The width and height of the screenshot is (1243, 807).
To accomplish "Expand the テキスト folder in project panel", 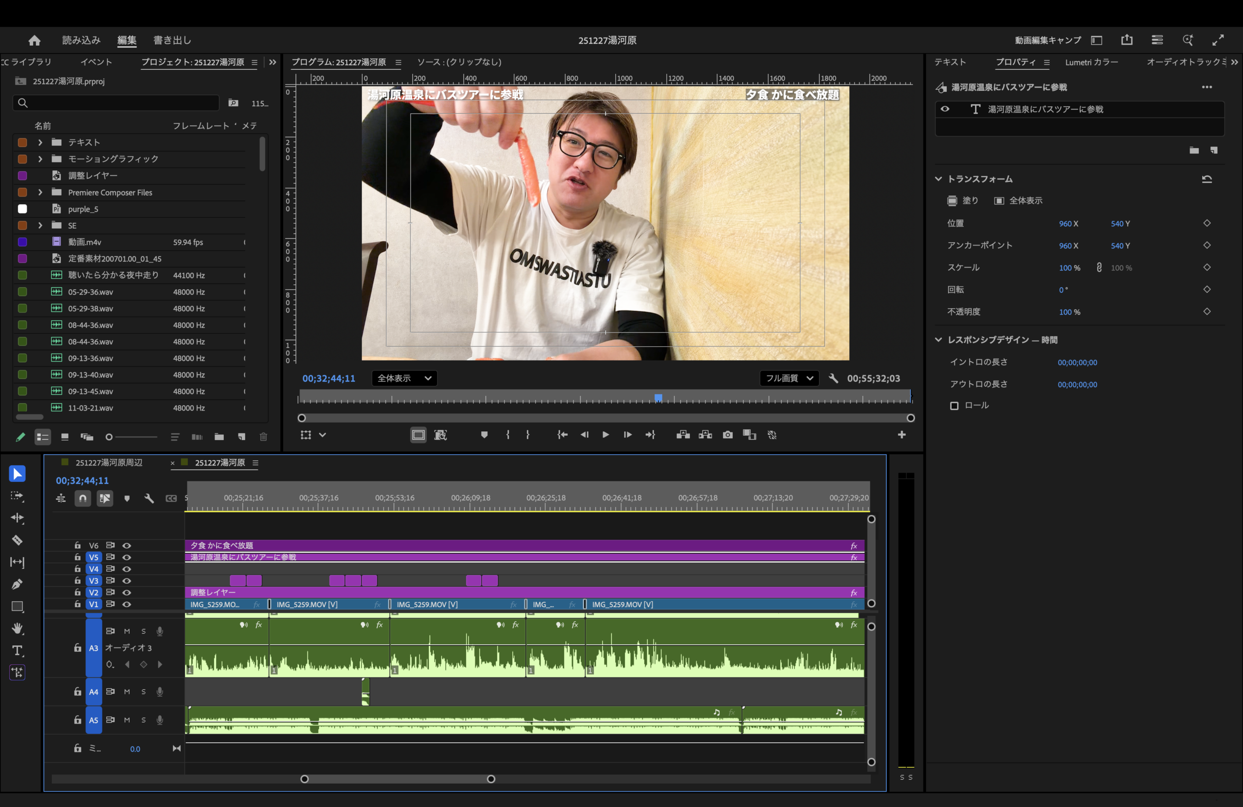I will pyautogui.click(x=40, y=143).
